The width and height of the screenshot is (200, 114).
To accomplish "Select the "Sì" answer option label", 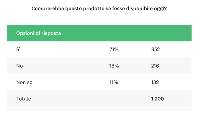I will 19,49.
